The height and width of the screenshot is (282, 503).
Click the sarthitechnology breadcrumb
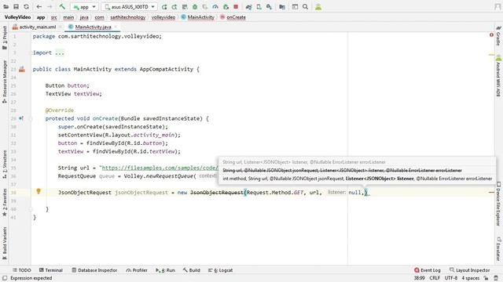click(x=127, y=17)
